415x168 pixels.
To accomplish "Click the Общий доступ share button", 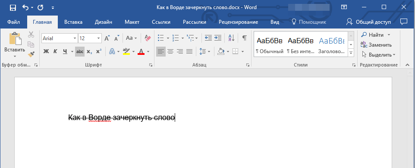I will tap(368, 22).
